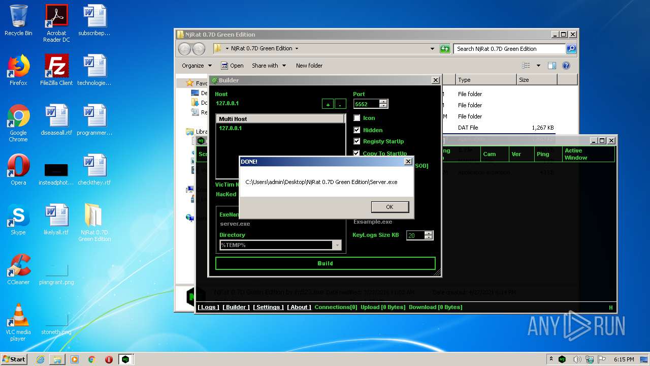Uncheck the Hidden checkbox in Builder
Screen dimensions: 650x366
357,130
